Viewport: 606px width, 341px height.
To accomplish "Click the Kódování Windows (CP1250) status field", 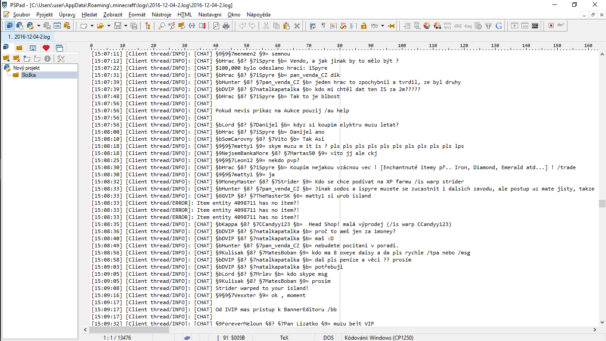I will pos(379,337).
